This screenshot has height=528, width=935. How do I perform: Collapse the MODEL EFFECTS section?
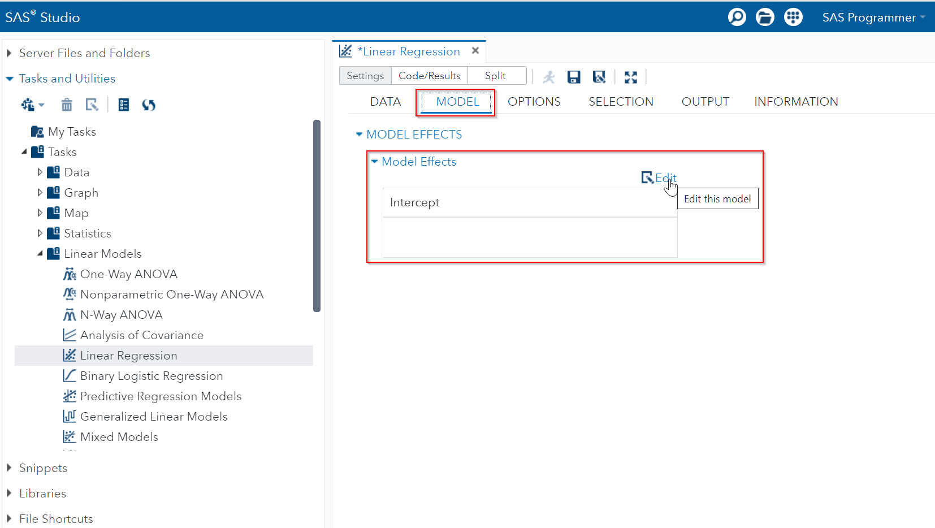360,134
